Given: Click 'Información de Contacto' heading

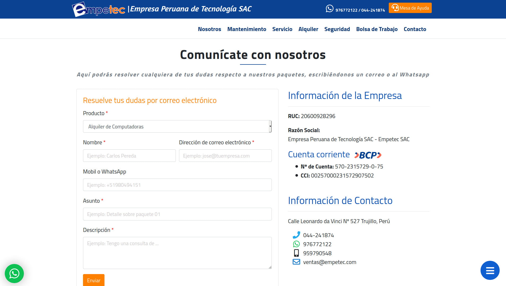Looking at the screenshot, I should (340, 201).
